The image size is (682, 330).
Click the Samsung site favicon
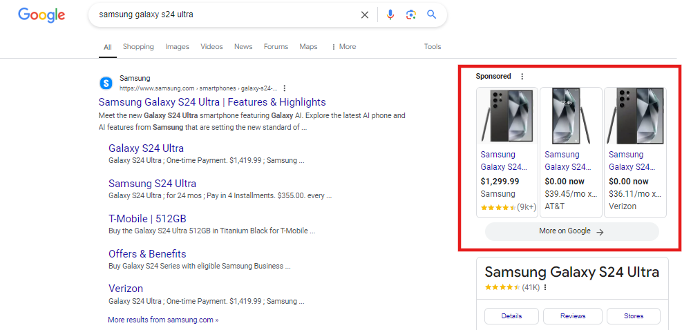pos(106,83)
